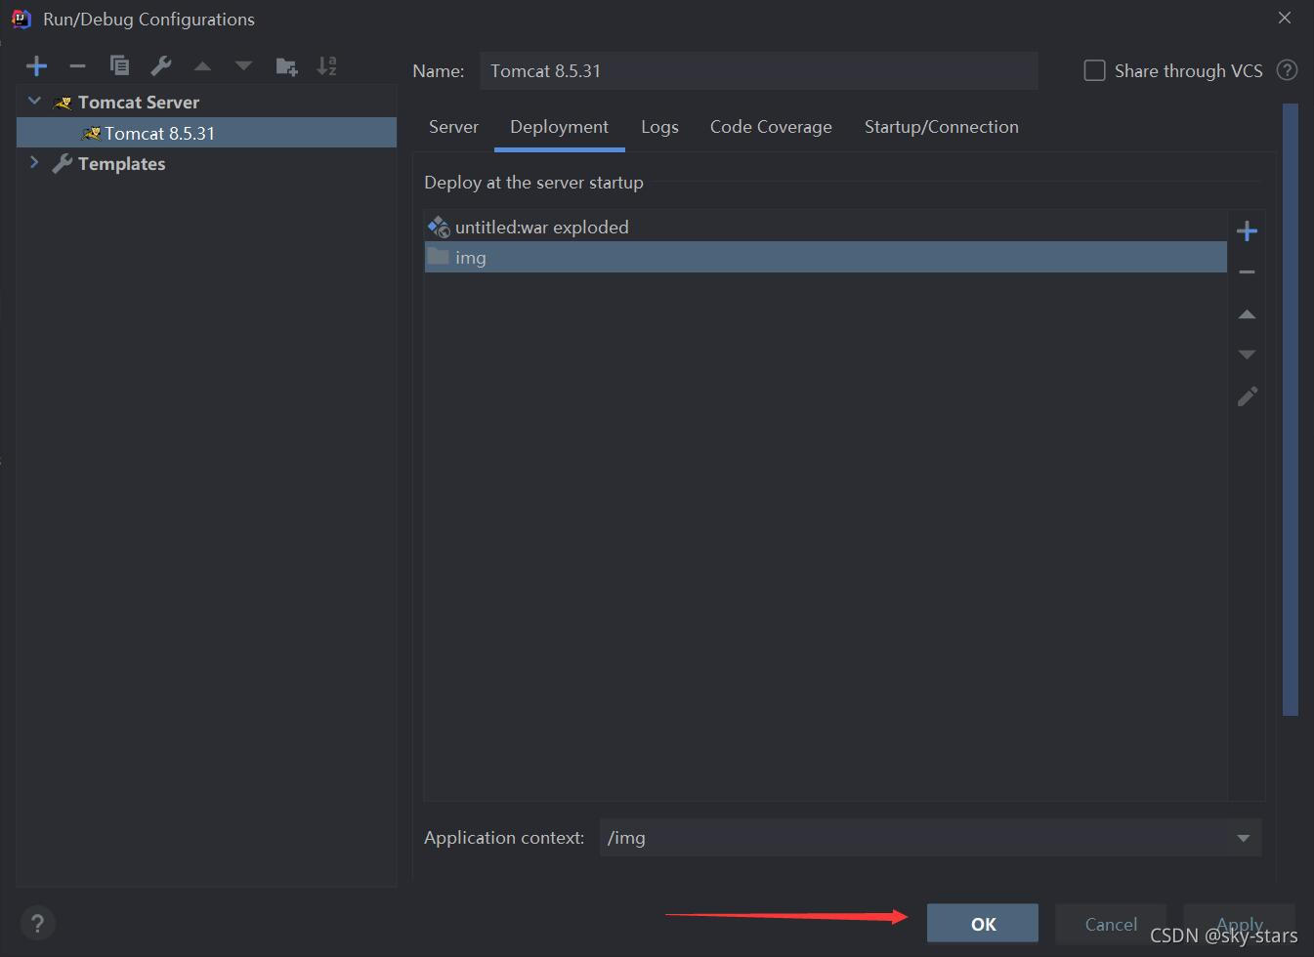
Task: Remove selected configuration with minus icon
Action: (x=78, y=66)
